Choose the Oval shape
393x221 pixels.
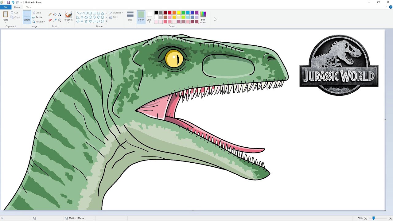click(86, 13)
